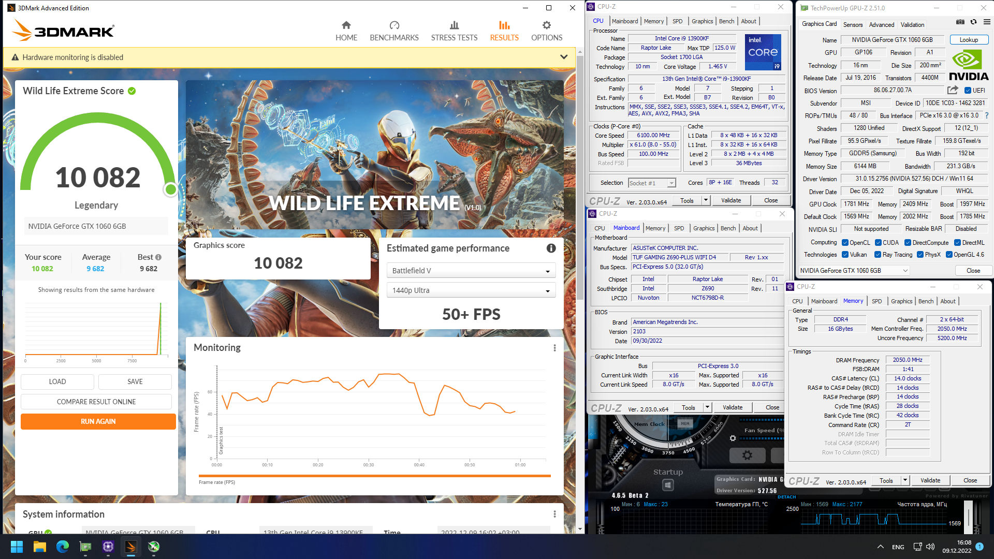The width and height of the screenshot is (994, 559).
Task: Go to STRESS TESTS in 3DMark
Action: point(454,31)
